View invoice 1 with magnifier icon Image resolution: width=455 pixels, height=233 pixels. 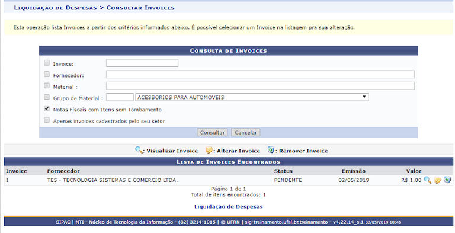click(427, 180)
